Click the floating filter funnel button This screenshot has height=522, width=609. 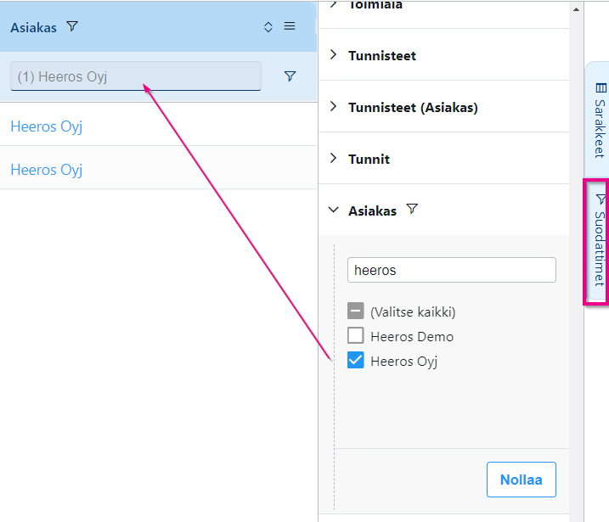point(290,76)
